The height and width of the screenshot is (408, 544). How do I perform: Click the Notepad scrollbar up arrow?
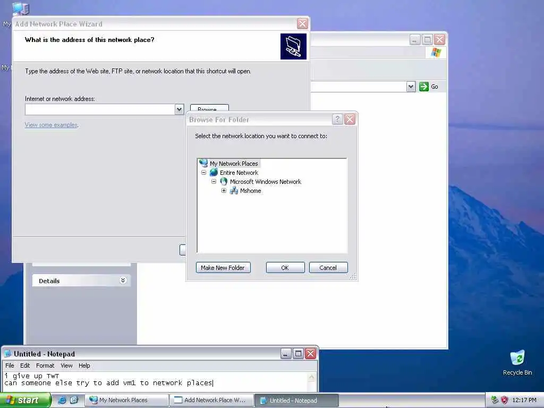click(311, 377)
